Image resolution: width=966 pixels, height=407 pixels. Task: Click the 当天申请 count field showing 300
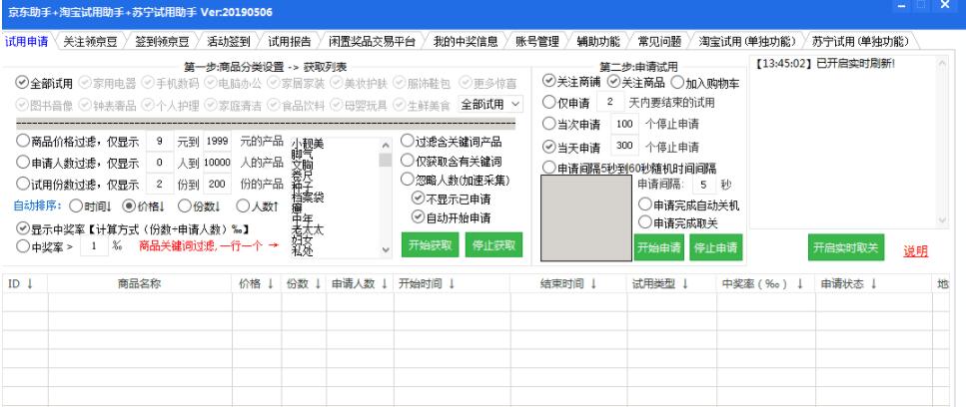pos(624,147)
